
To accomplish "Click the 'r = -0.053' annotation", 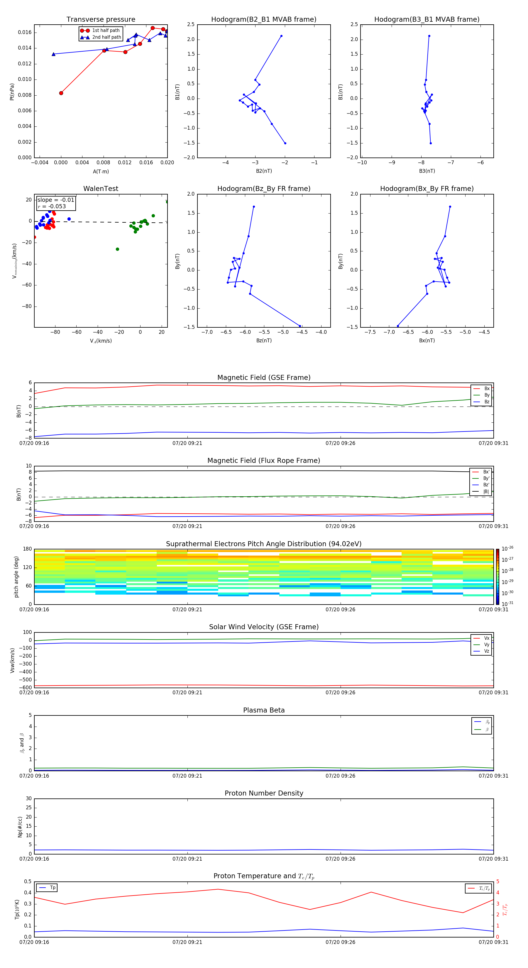I will (52, 206).
